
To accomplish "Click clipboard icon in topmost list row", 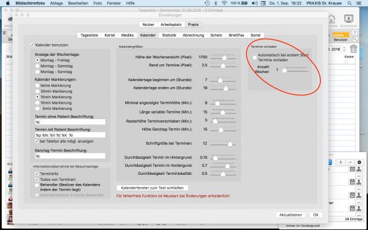I will 352,169.
